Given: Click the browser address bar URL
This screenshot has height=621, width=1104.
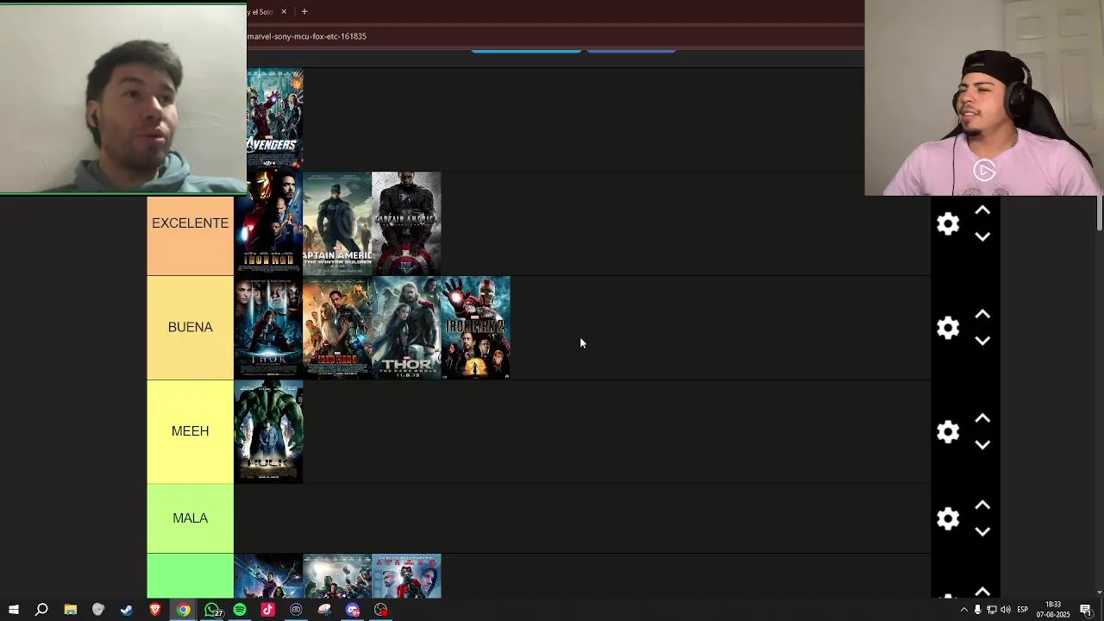Looking at the screenshot, I should 307,36.
